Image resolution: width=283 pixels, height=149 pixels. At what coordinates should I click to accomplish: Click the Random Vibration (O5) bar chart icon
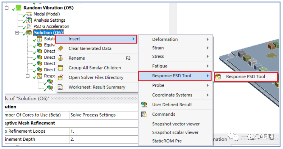(x=18, y=8)
